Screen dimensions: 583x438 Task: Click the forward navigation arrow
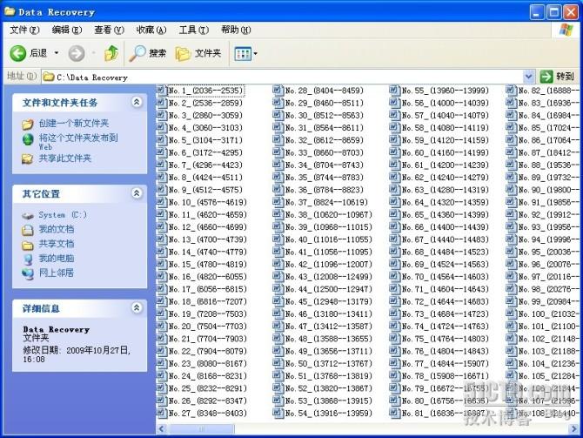[x=77, y=54]
